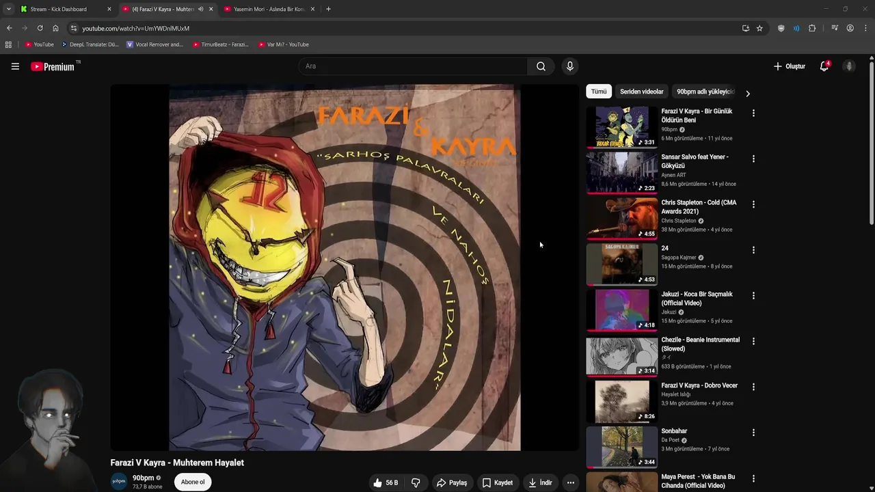Open Sansar Salvo Gökyüzü thumbnail
Viewport: 875px width, 492px height.
[x=621, y=172]
